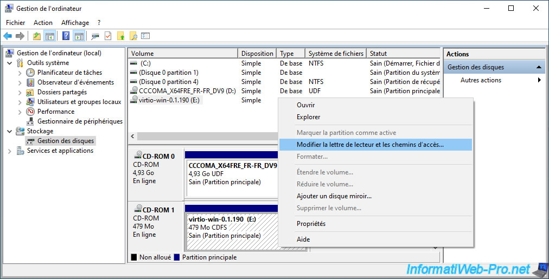
Task: Click the volume list scroll-left arrow
Action: tap(133, 136)
